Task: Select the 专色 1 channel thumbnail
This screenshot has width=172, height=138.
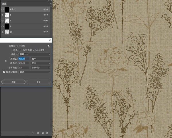Action: [x=7, y=9]
